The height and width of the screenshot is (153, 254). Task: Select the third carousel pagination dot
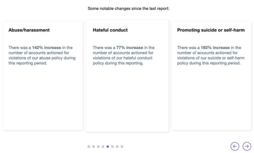[98, 146]
